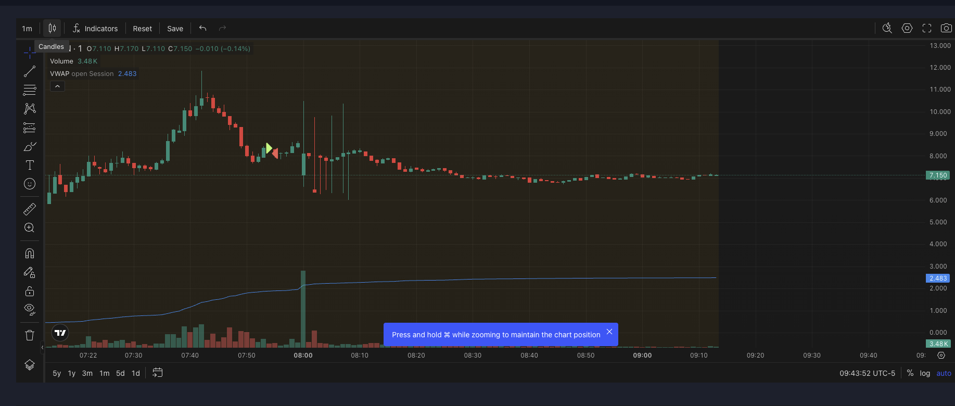The height and width of the screenshot is (406, 955).
Task: Toggle lock all drawing tools
Action: (30, 291)
